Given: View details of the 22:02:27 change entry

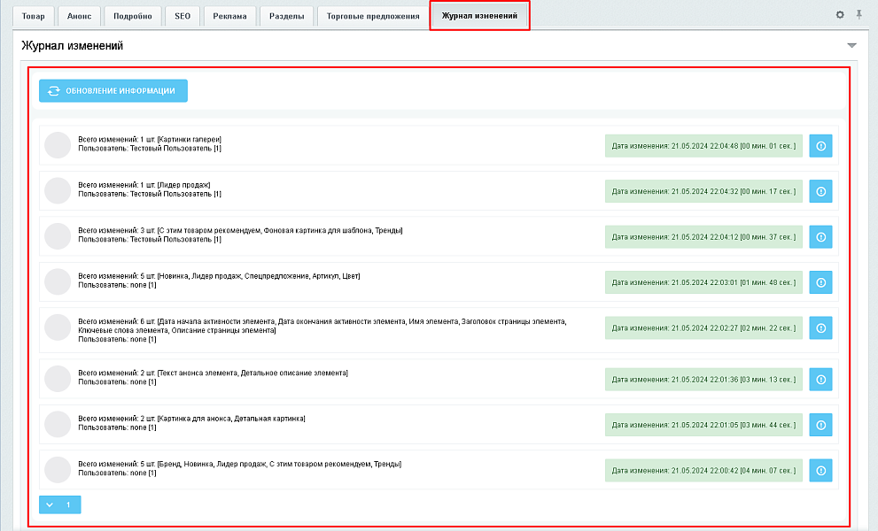Looking at the screenshot, I should coord(820,328).
